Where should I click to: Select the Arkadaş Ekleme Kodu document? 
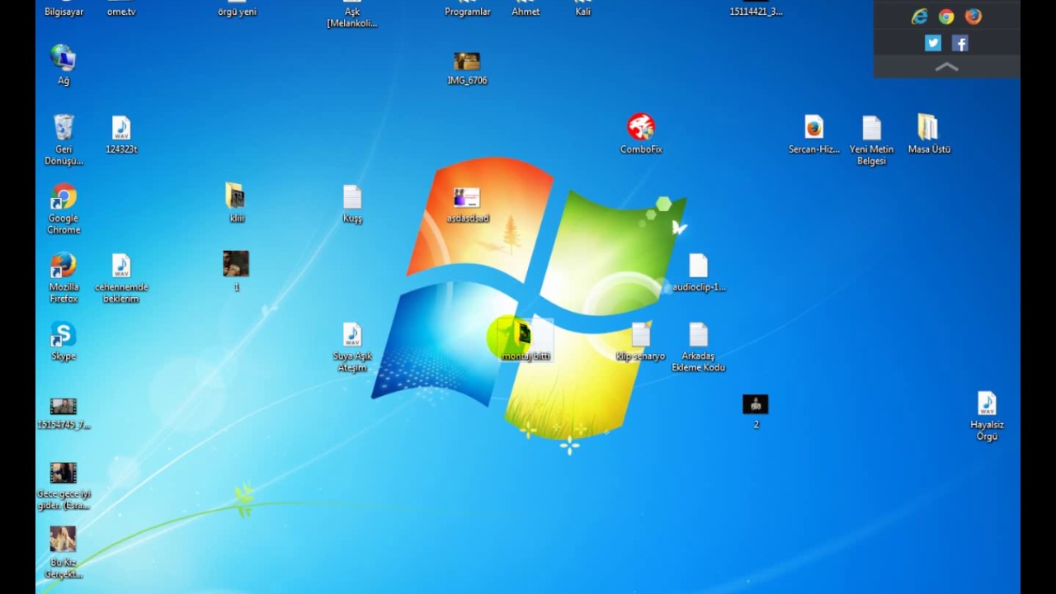(699, 335)
